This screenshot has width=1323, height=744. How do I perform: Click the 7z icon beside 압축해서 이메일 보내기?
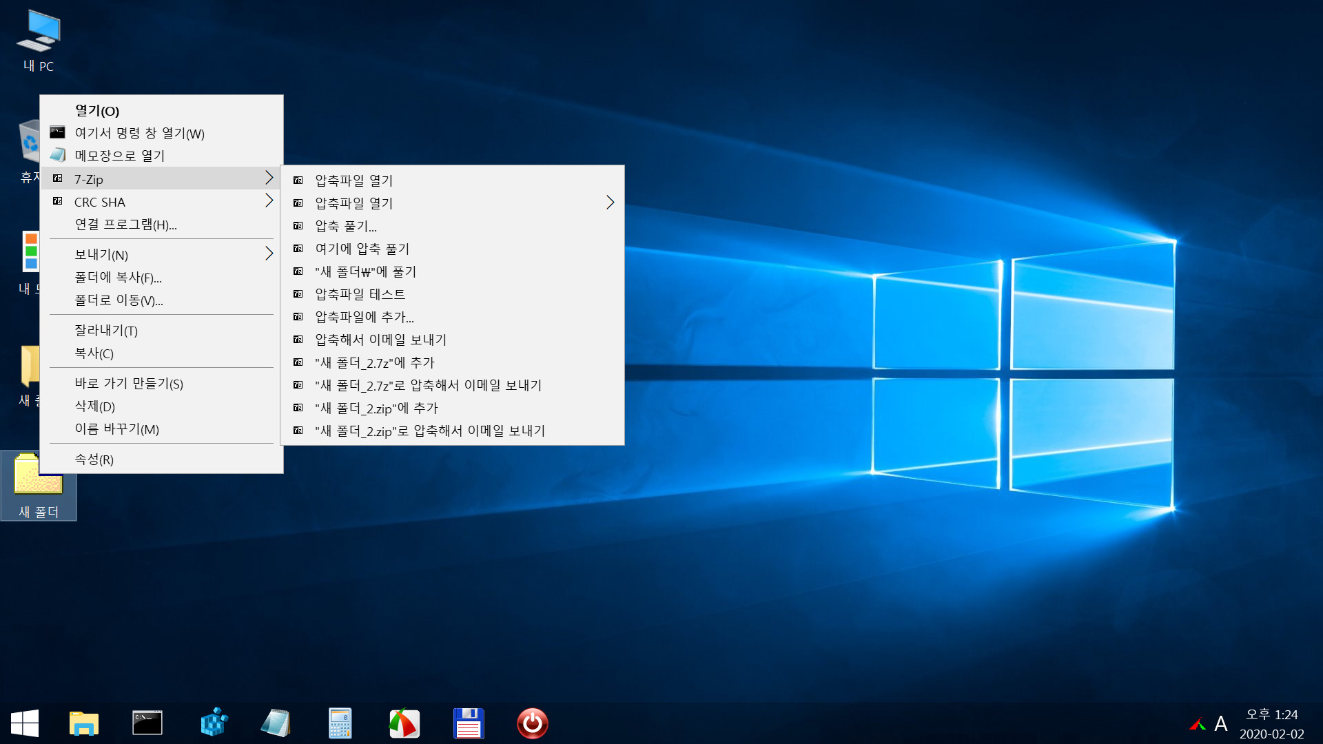298,340
